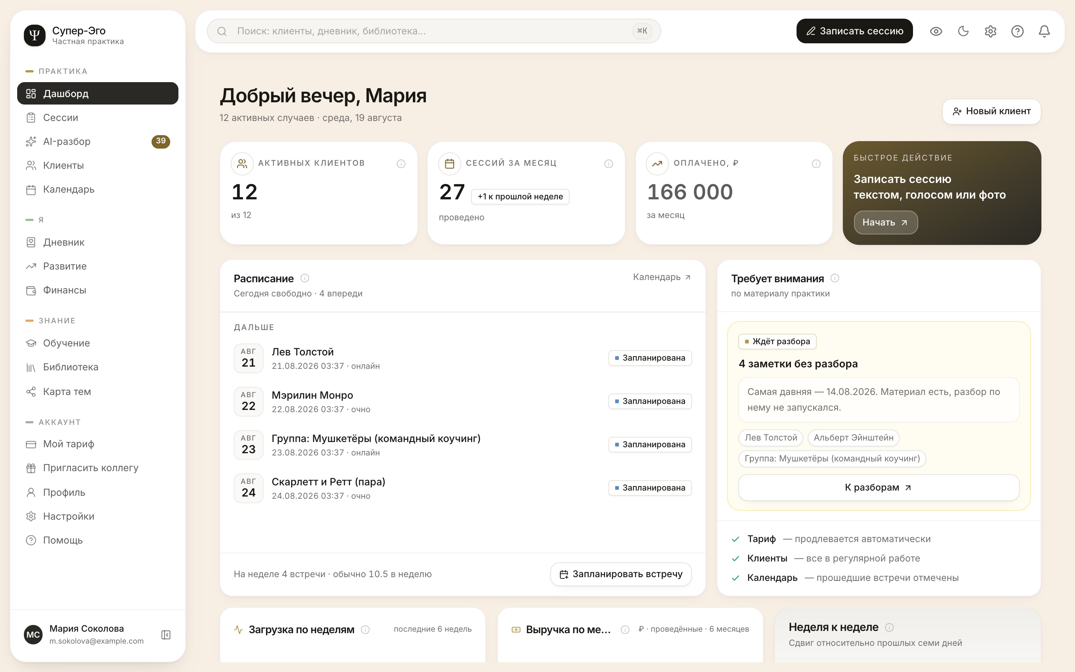
Task: Open AI-разбор in sidebar
Action: click(x=98, y=141)
